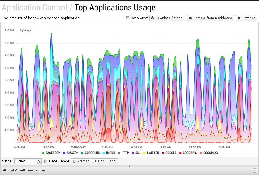The height and width of the screenshot is (175, 259).
Task: Toggle GOOGPLAY legend entry
Action: point(209,153)
